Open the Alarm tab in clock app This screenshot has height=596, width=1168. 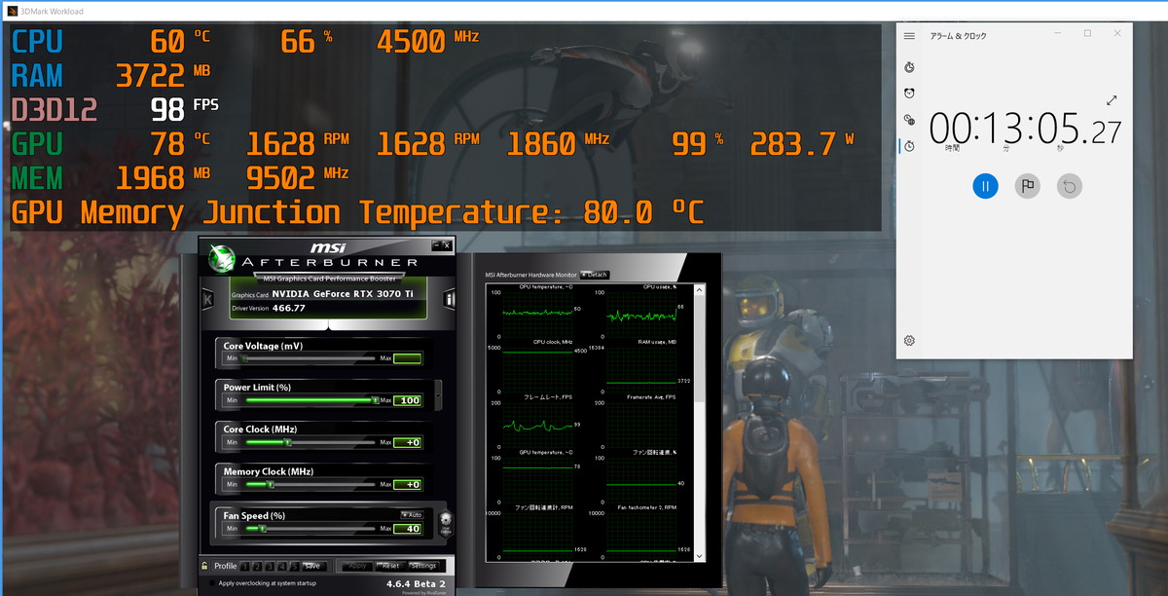tap(909, 93)
